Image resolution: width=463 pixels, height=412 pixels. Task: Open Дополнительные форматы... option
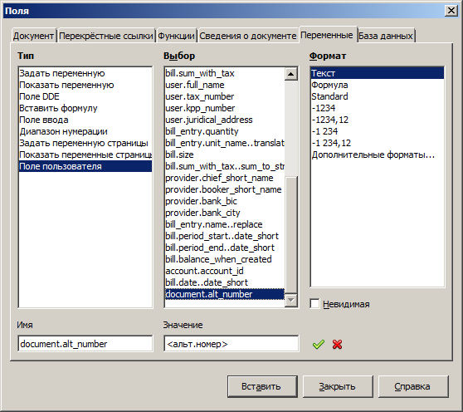(x=378, y=154)
